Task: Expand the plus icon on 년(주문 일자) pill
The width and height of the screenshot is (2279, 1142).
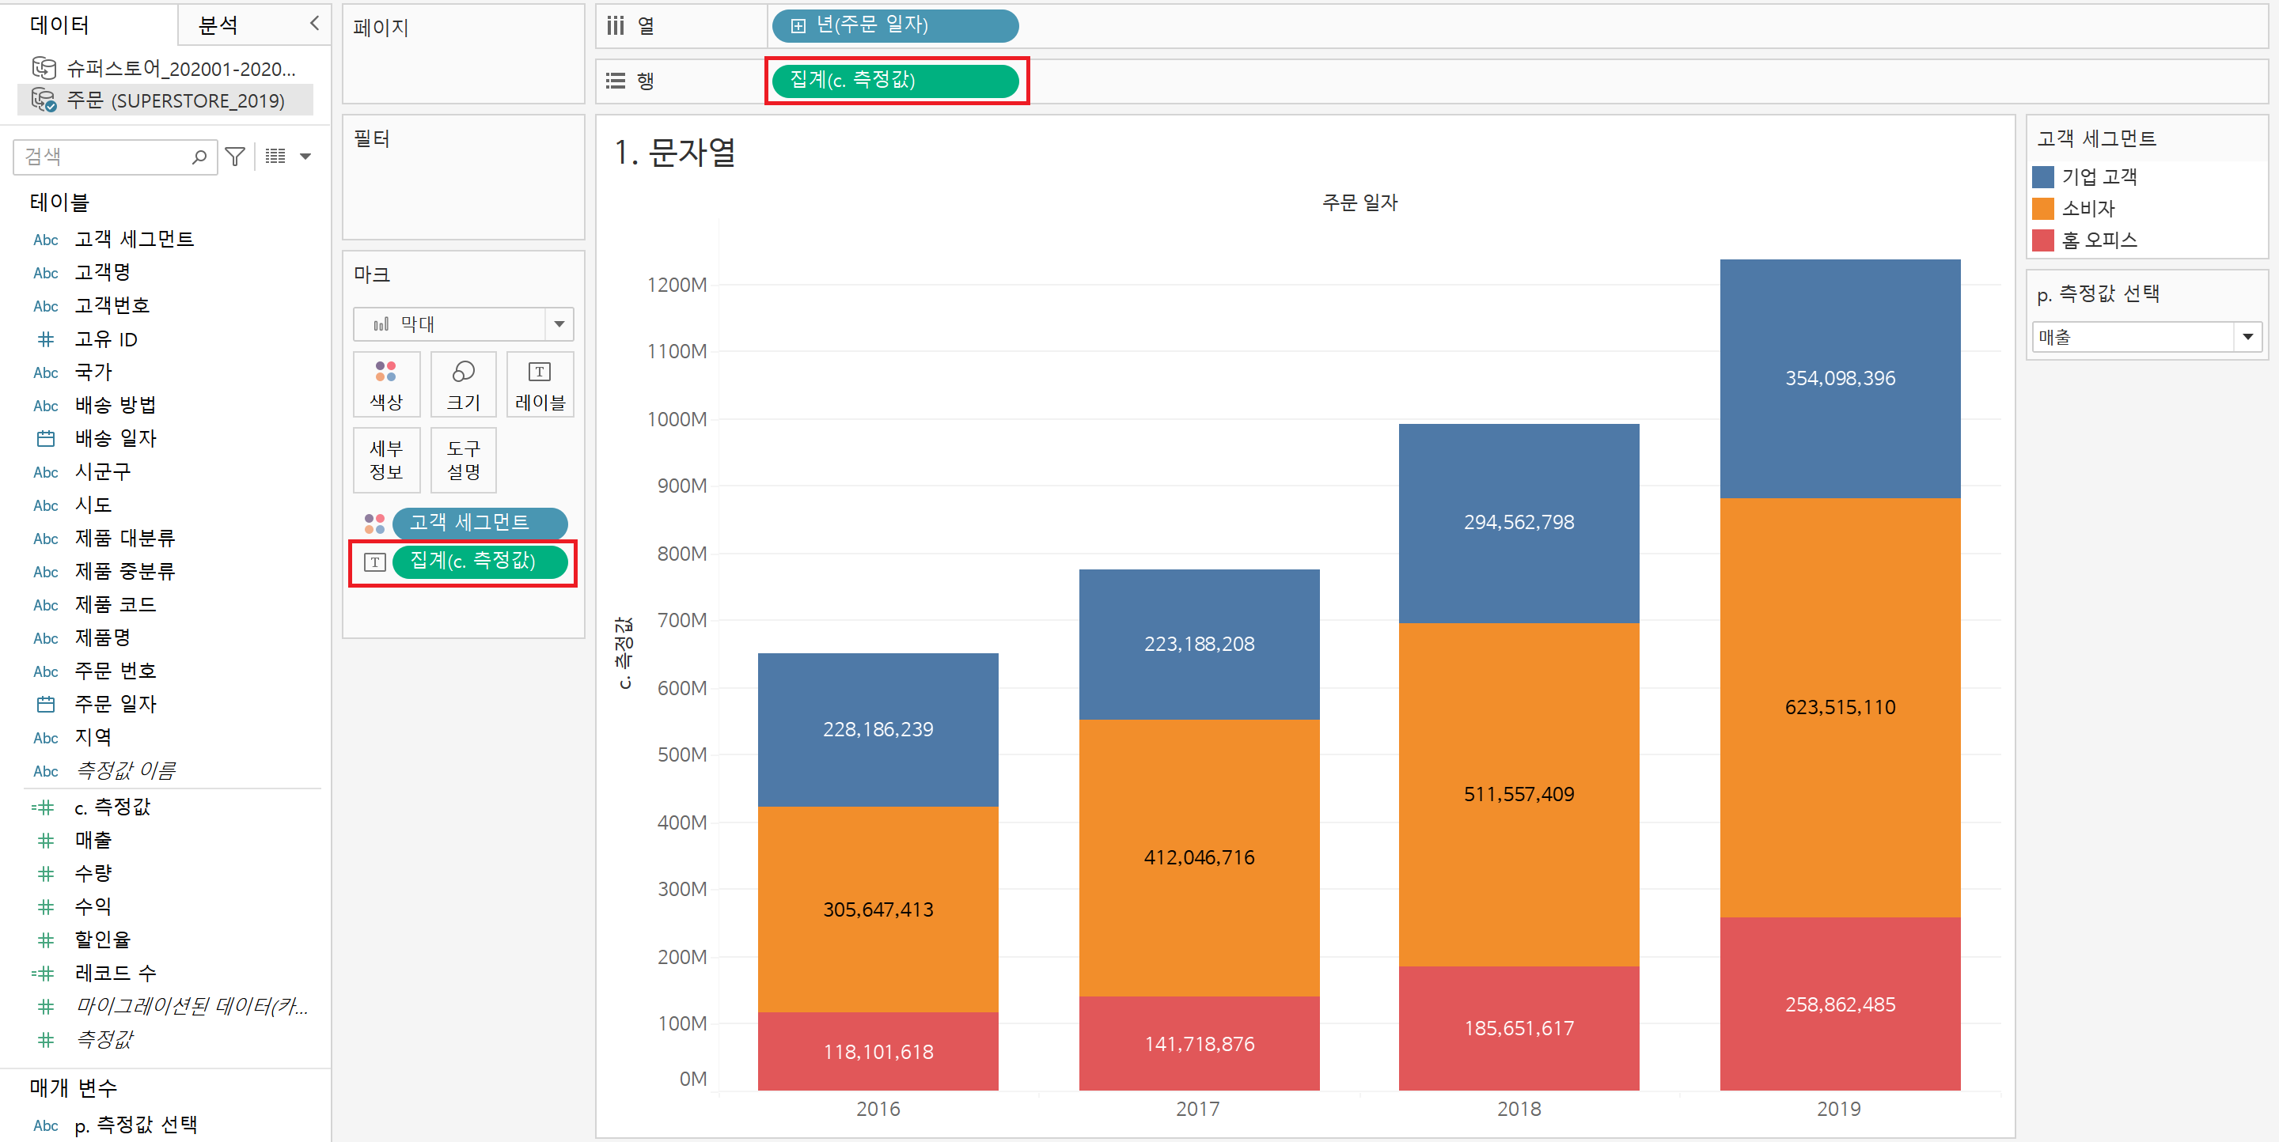Action: (x=797, y=25)
